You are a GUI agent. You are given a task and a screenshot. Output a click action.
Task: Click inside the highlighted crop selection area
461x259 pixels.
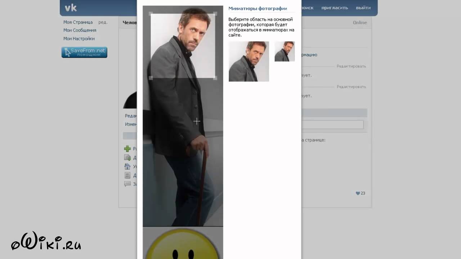click(183, 46)
